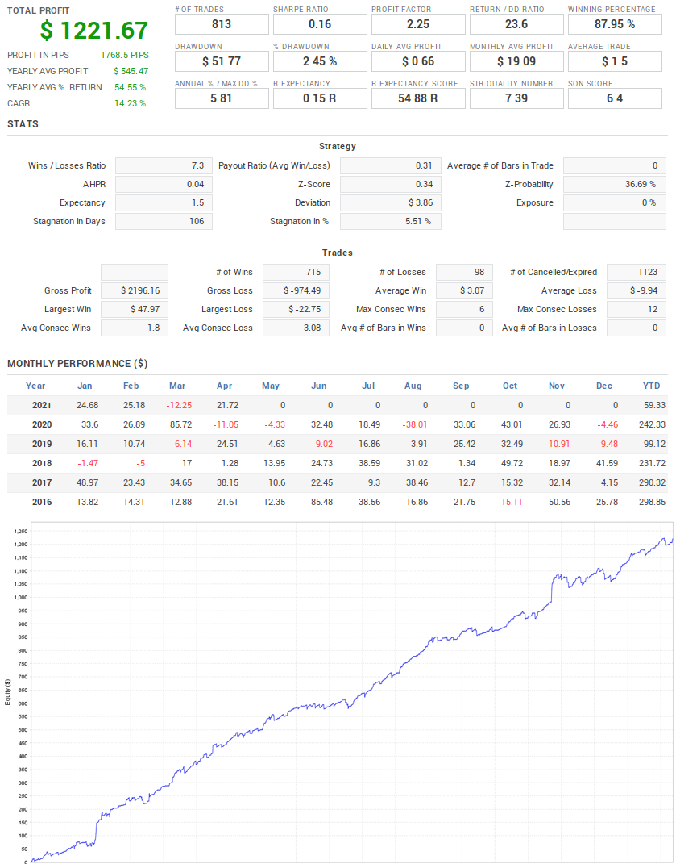Click Stagnation in Days field 106
This screenshot has width=676, height=864.
(164, 222)
